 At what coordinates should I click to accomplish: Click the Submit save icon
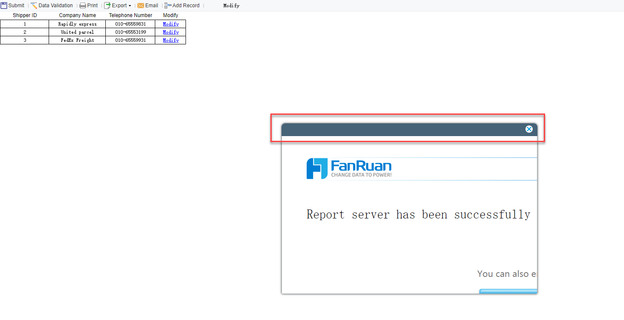[x=4, y=5]
